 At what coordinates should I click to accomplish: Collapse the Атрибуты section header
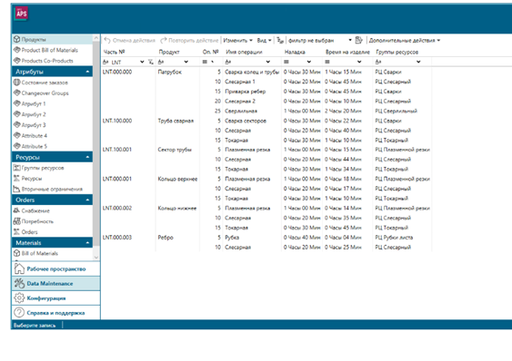[52, 72]
